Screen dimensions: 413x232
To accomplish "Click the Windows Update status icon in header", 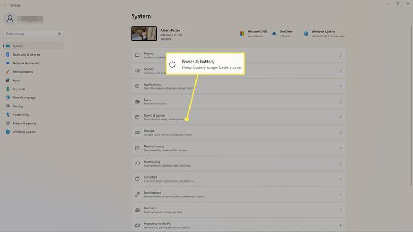I will [x=306, y=34].
